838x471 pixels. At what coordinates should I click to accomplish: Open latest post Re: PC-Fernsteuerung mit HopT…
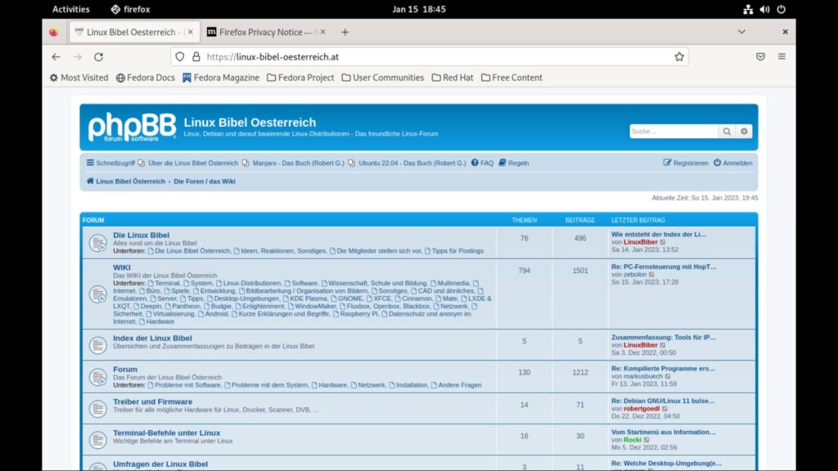coord(664,267)
